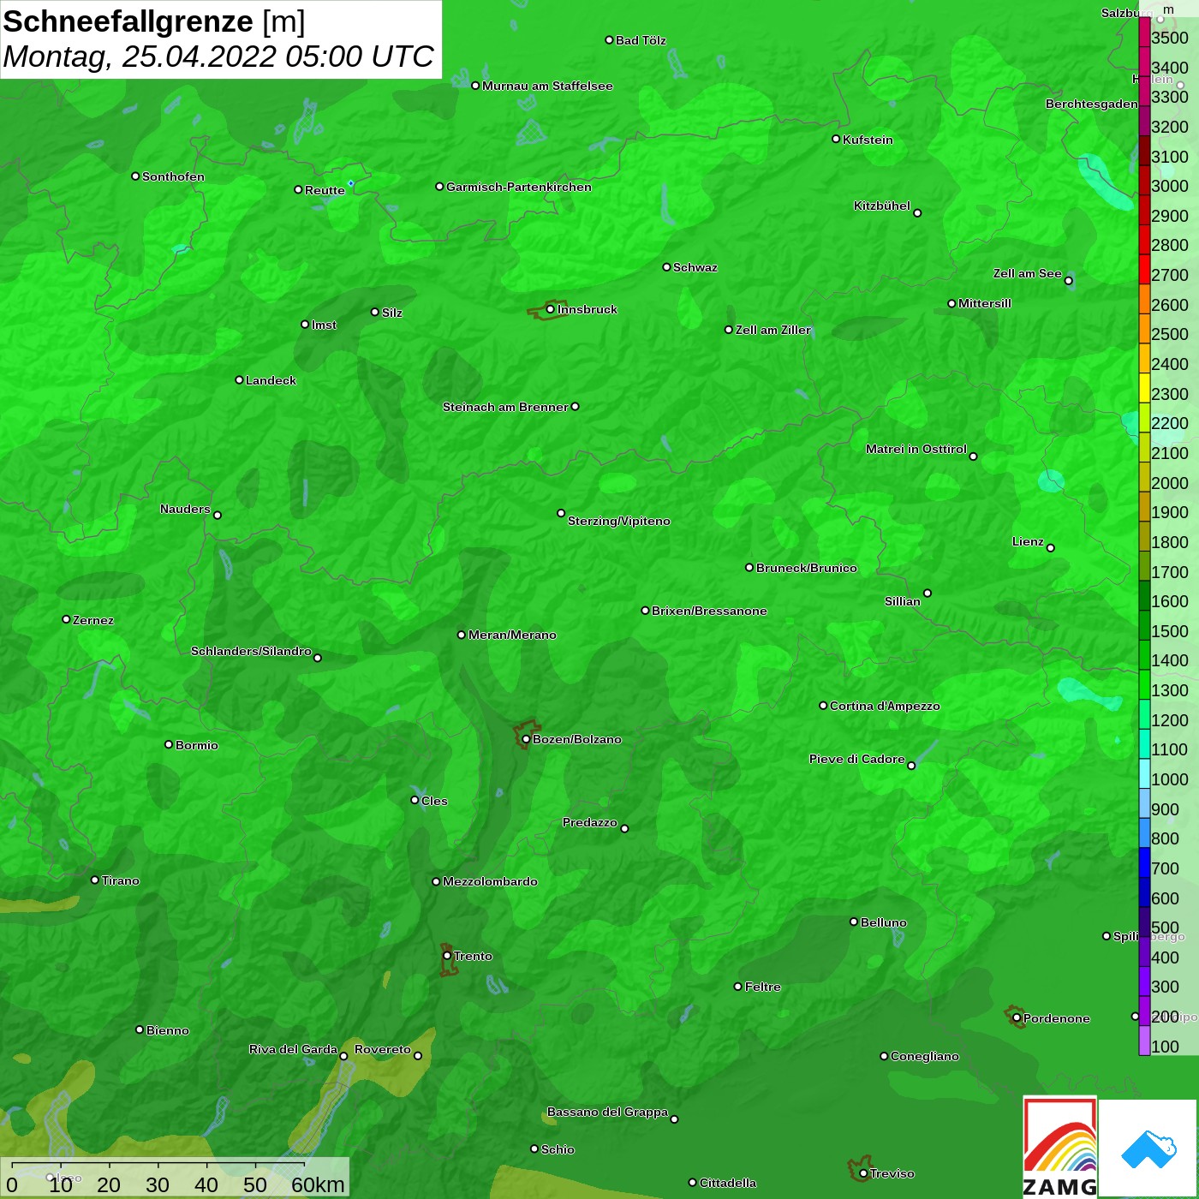Viewport: 1199px width, 1199px height.
Task: Click the green 1500 m legend swatch
Action: tap(1144, 624)
